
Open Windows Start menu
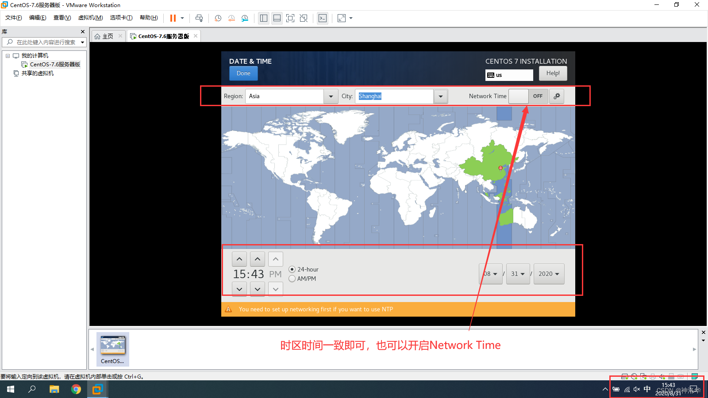(x=11, y=389)
